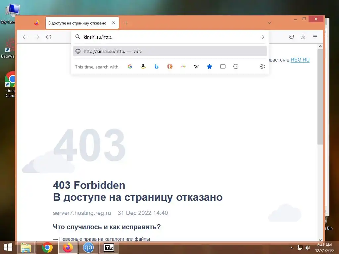
Task: Click the vertical scrollbar thumb
Action: pos(320,97)
